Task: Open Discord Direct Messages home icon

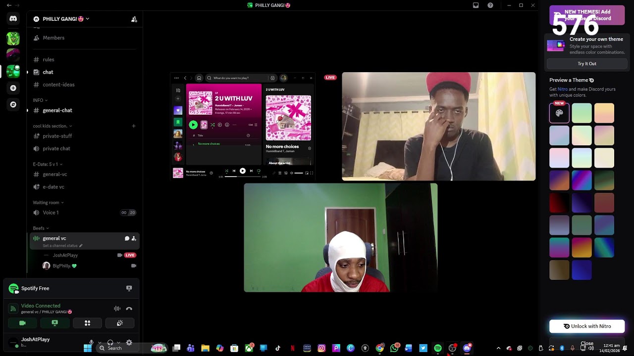Action: (13, 19)
